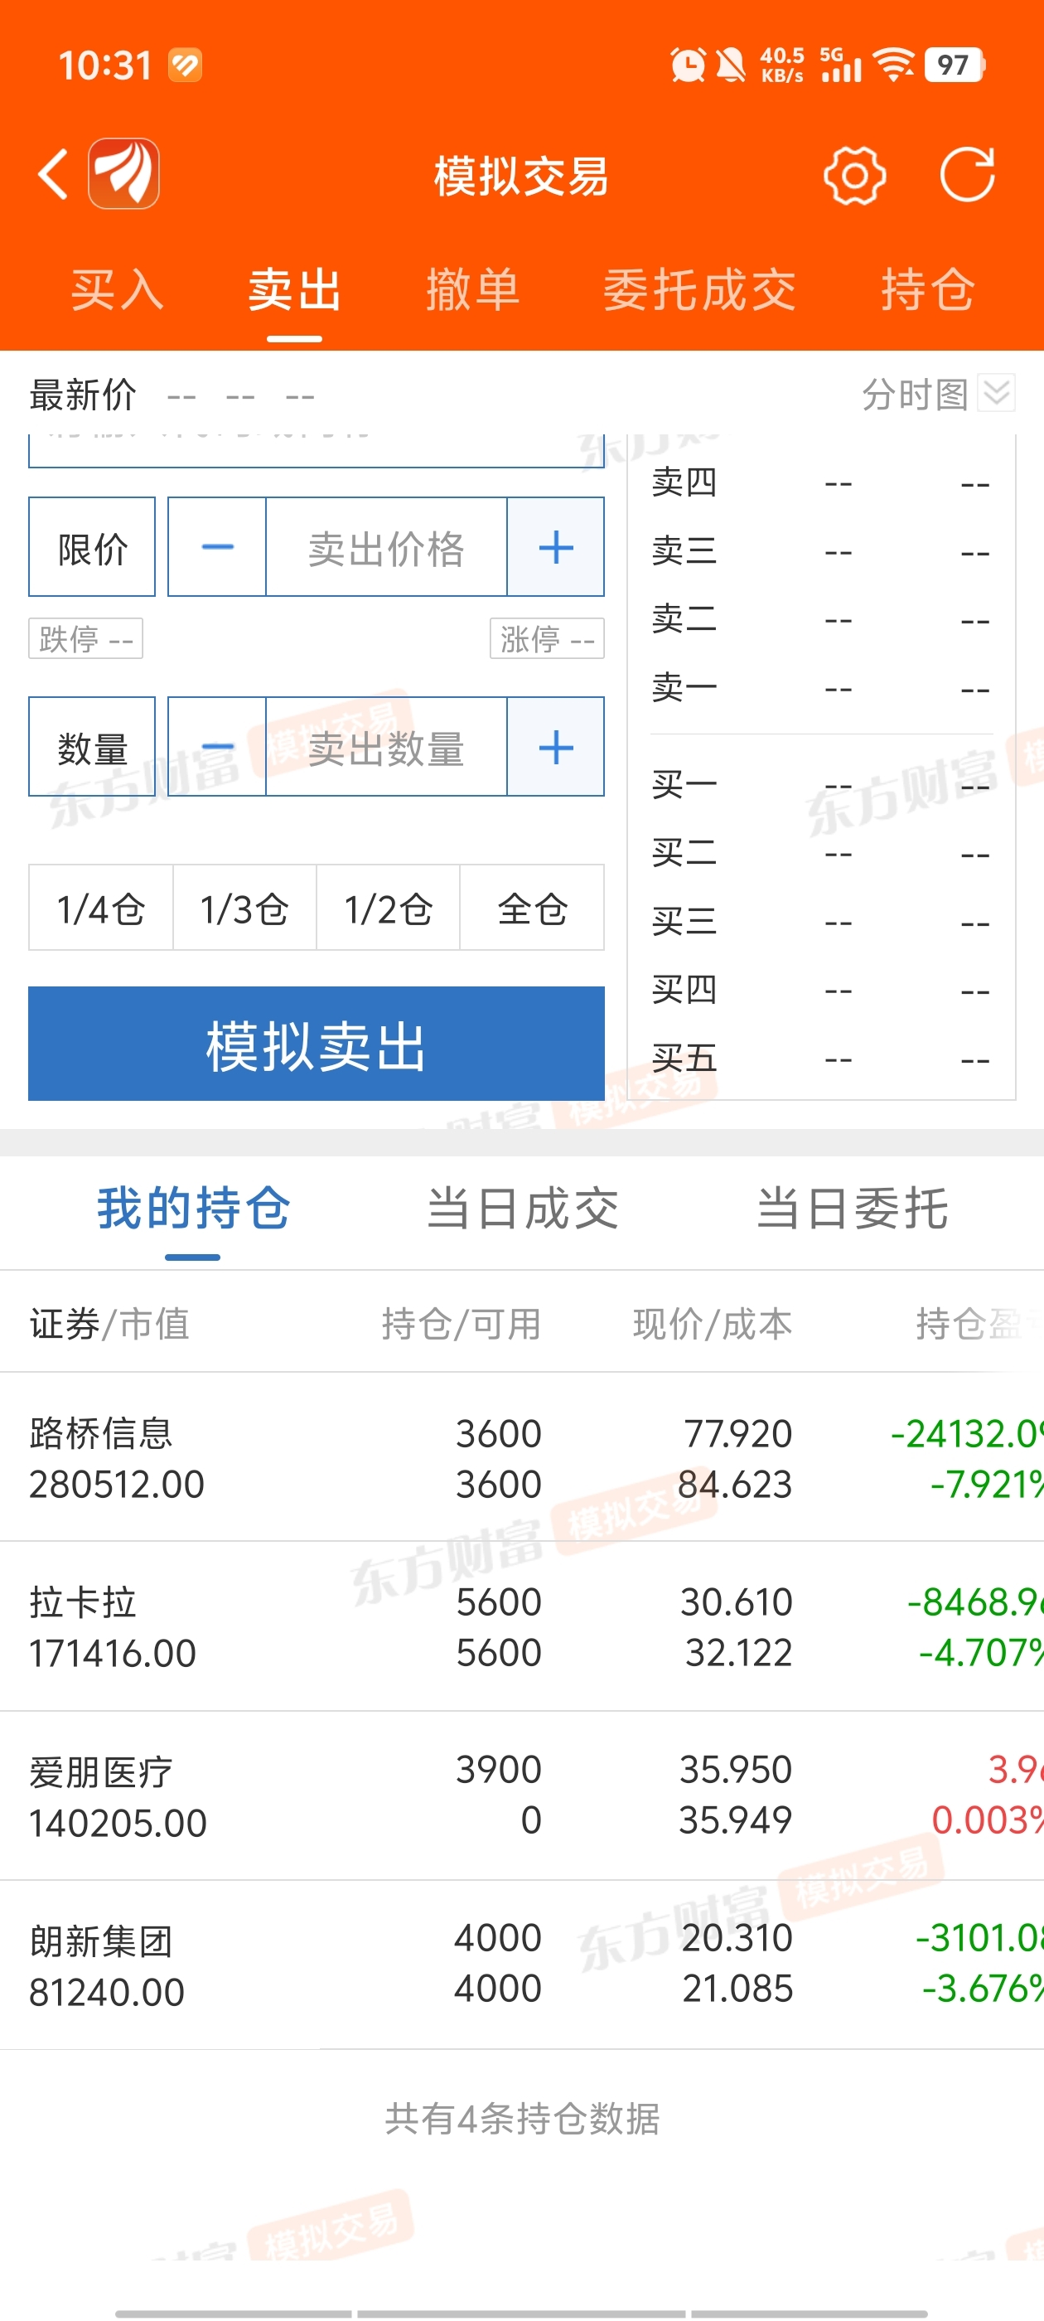Viewport: 1044px width, 2321px height.
Task: Switch to 买入 tab
Action: click(117, 290)
